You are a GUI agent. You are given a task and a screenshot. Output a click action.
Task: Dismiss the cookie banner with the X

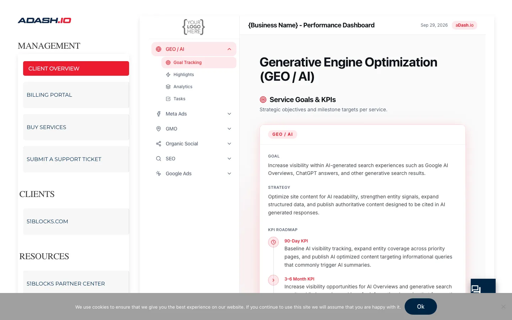[503, 306]
